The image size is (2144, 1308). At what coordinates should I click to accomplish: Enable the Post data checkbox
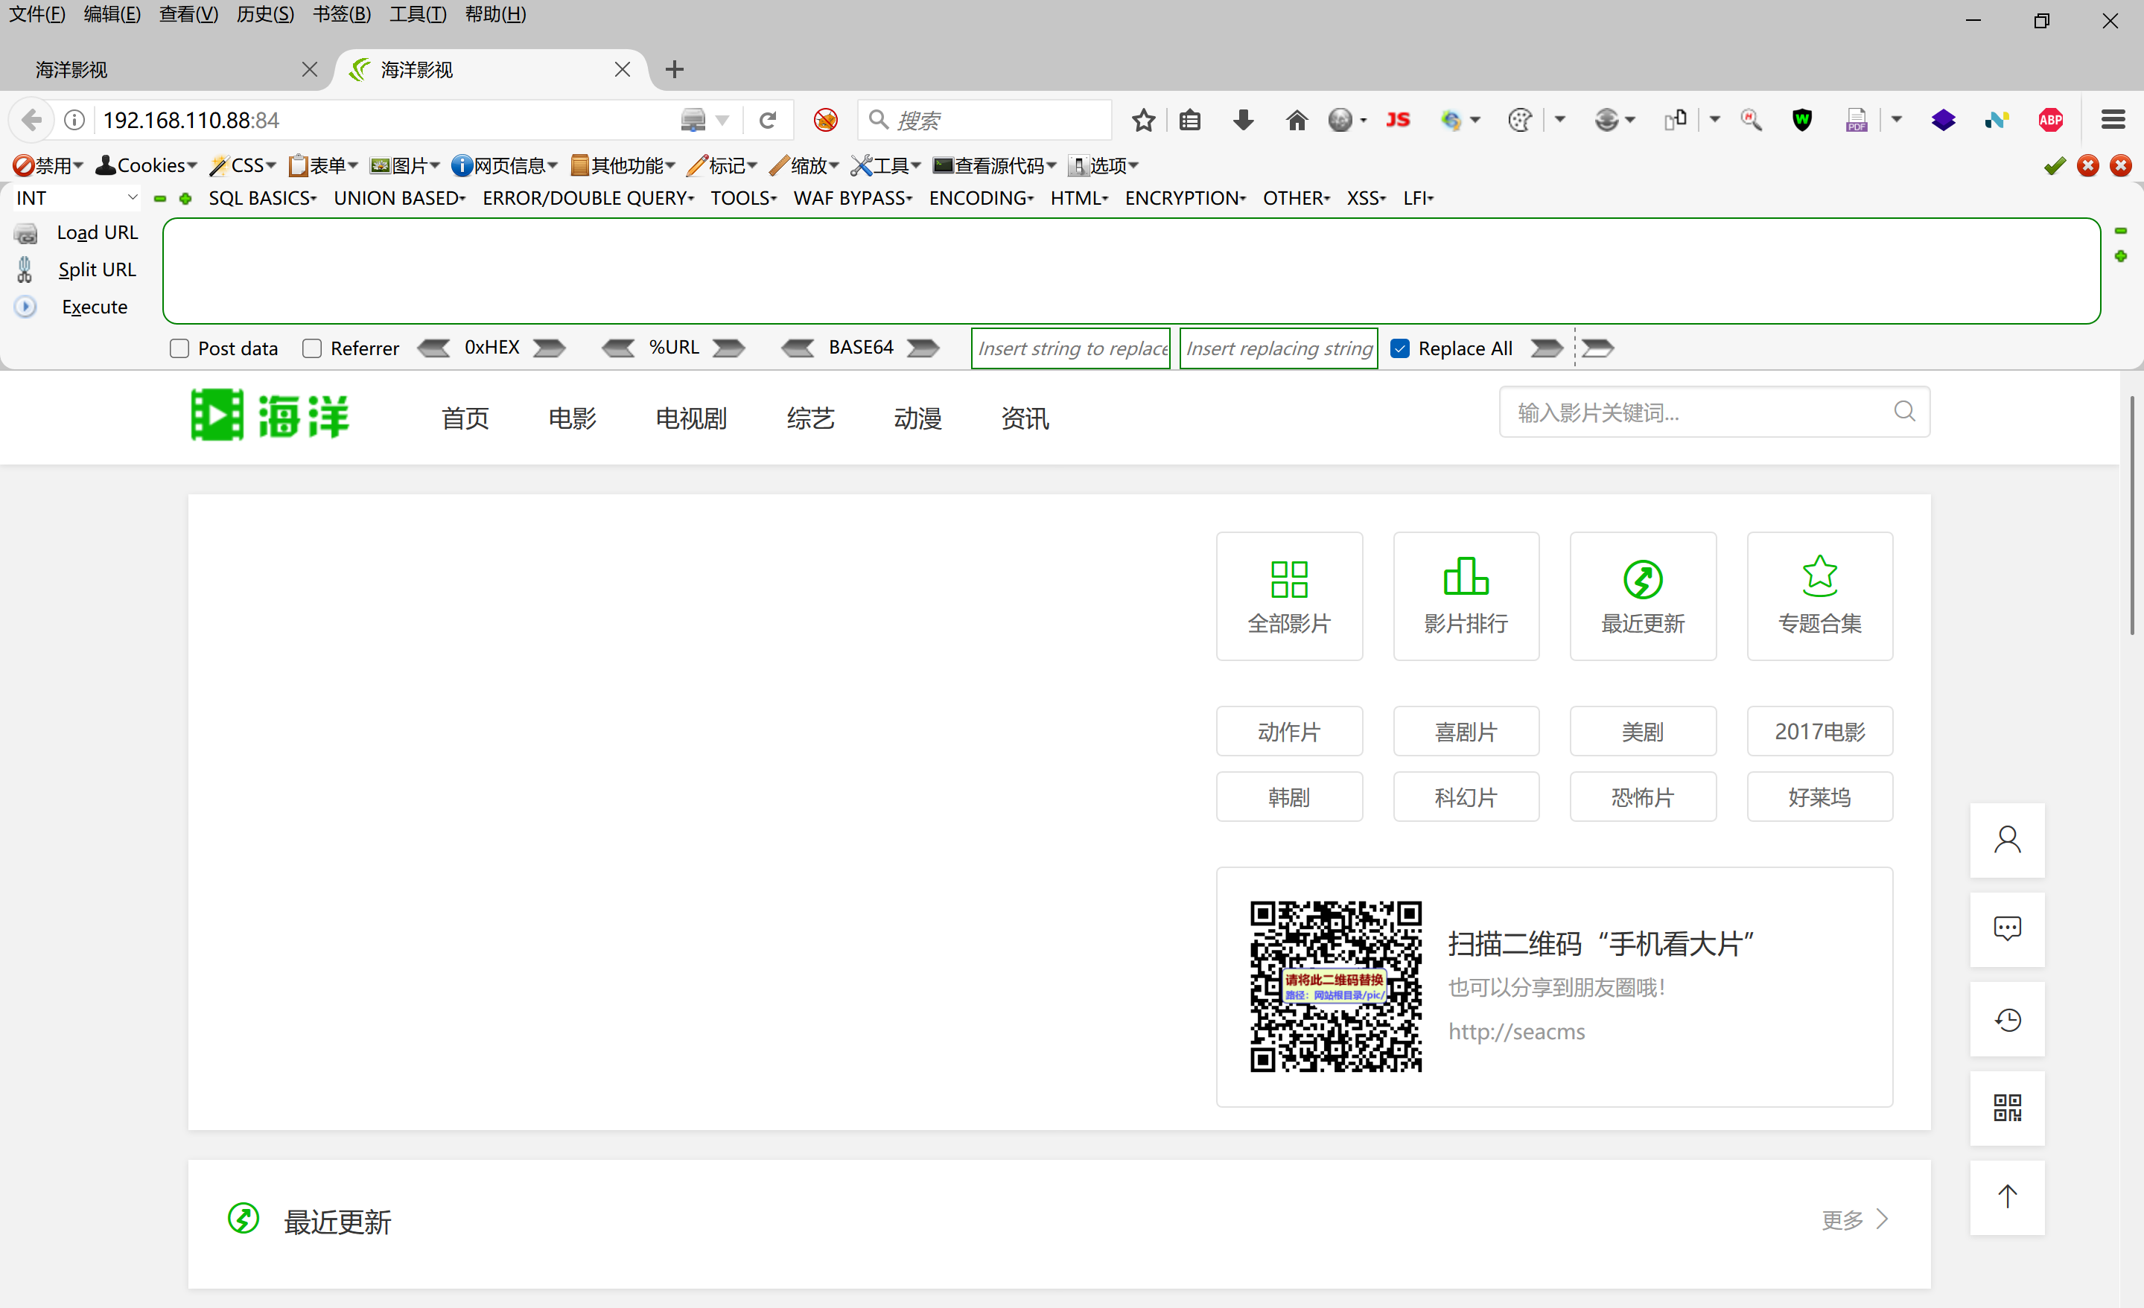(179, 348)
